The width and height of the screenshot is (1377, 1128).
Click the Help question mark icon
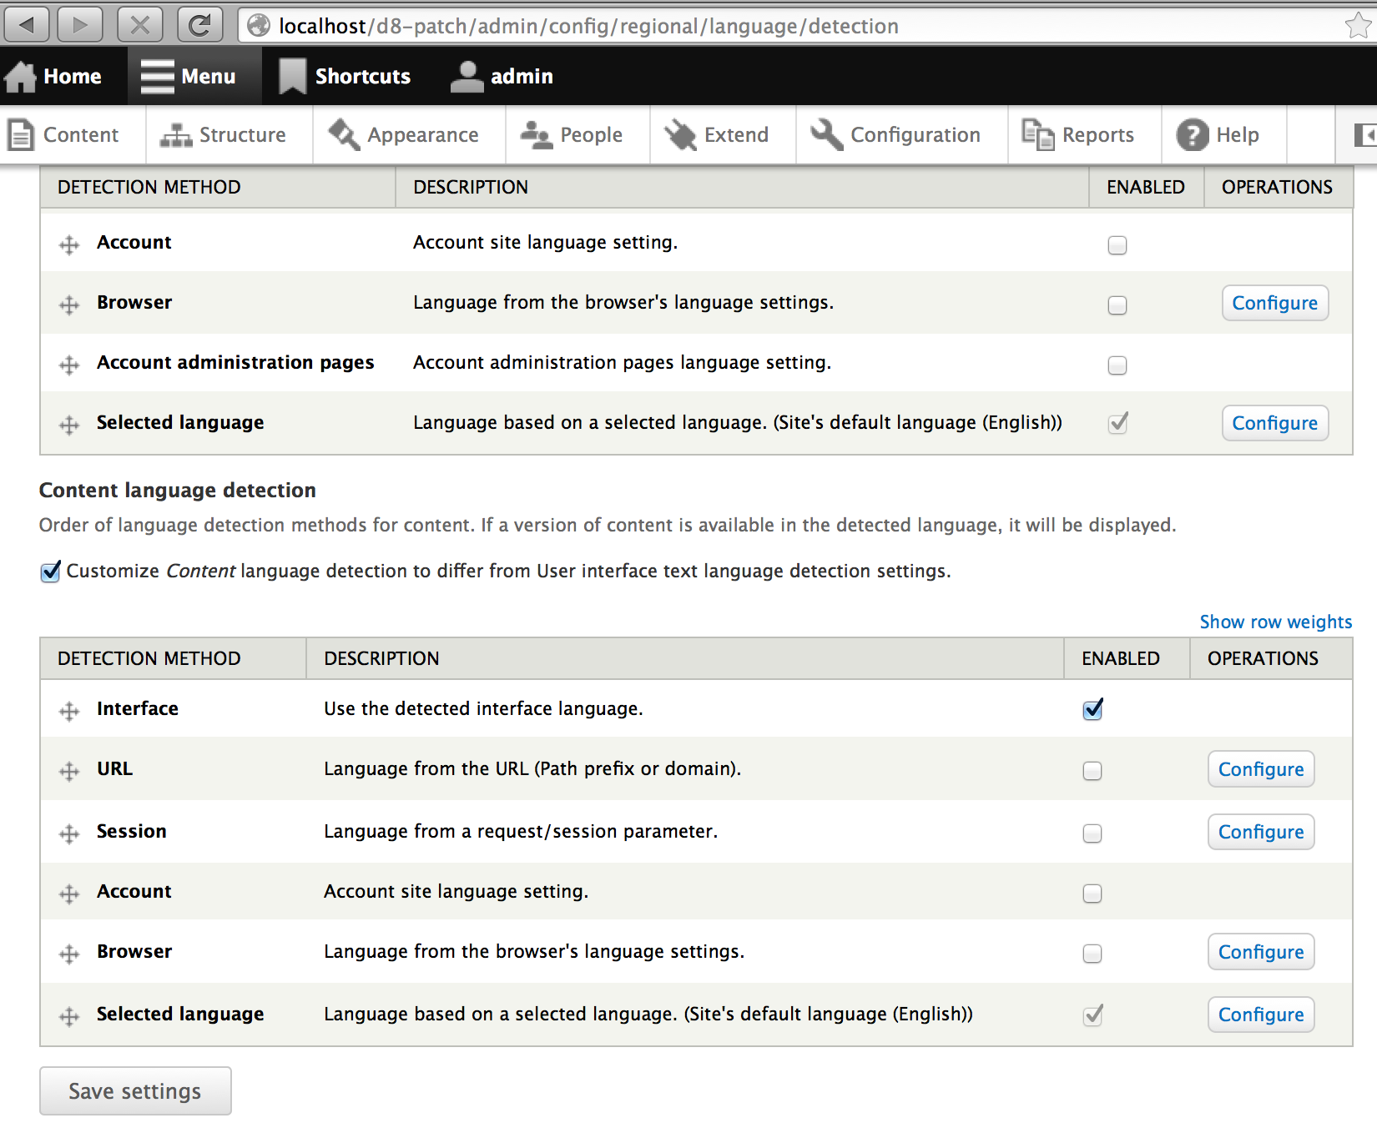click(x=1192, y=134)
